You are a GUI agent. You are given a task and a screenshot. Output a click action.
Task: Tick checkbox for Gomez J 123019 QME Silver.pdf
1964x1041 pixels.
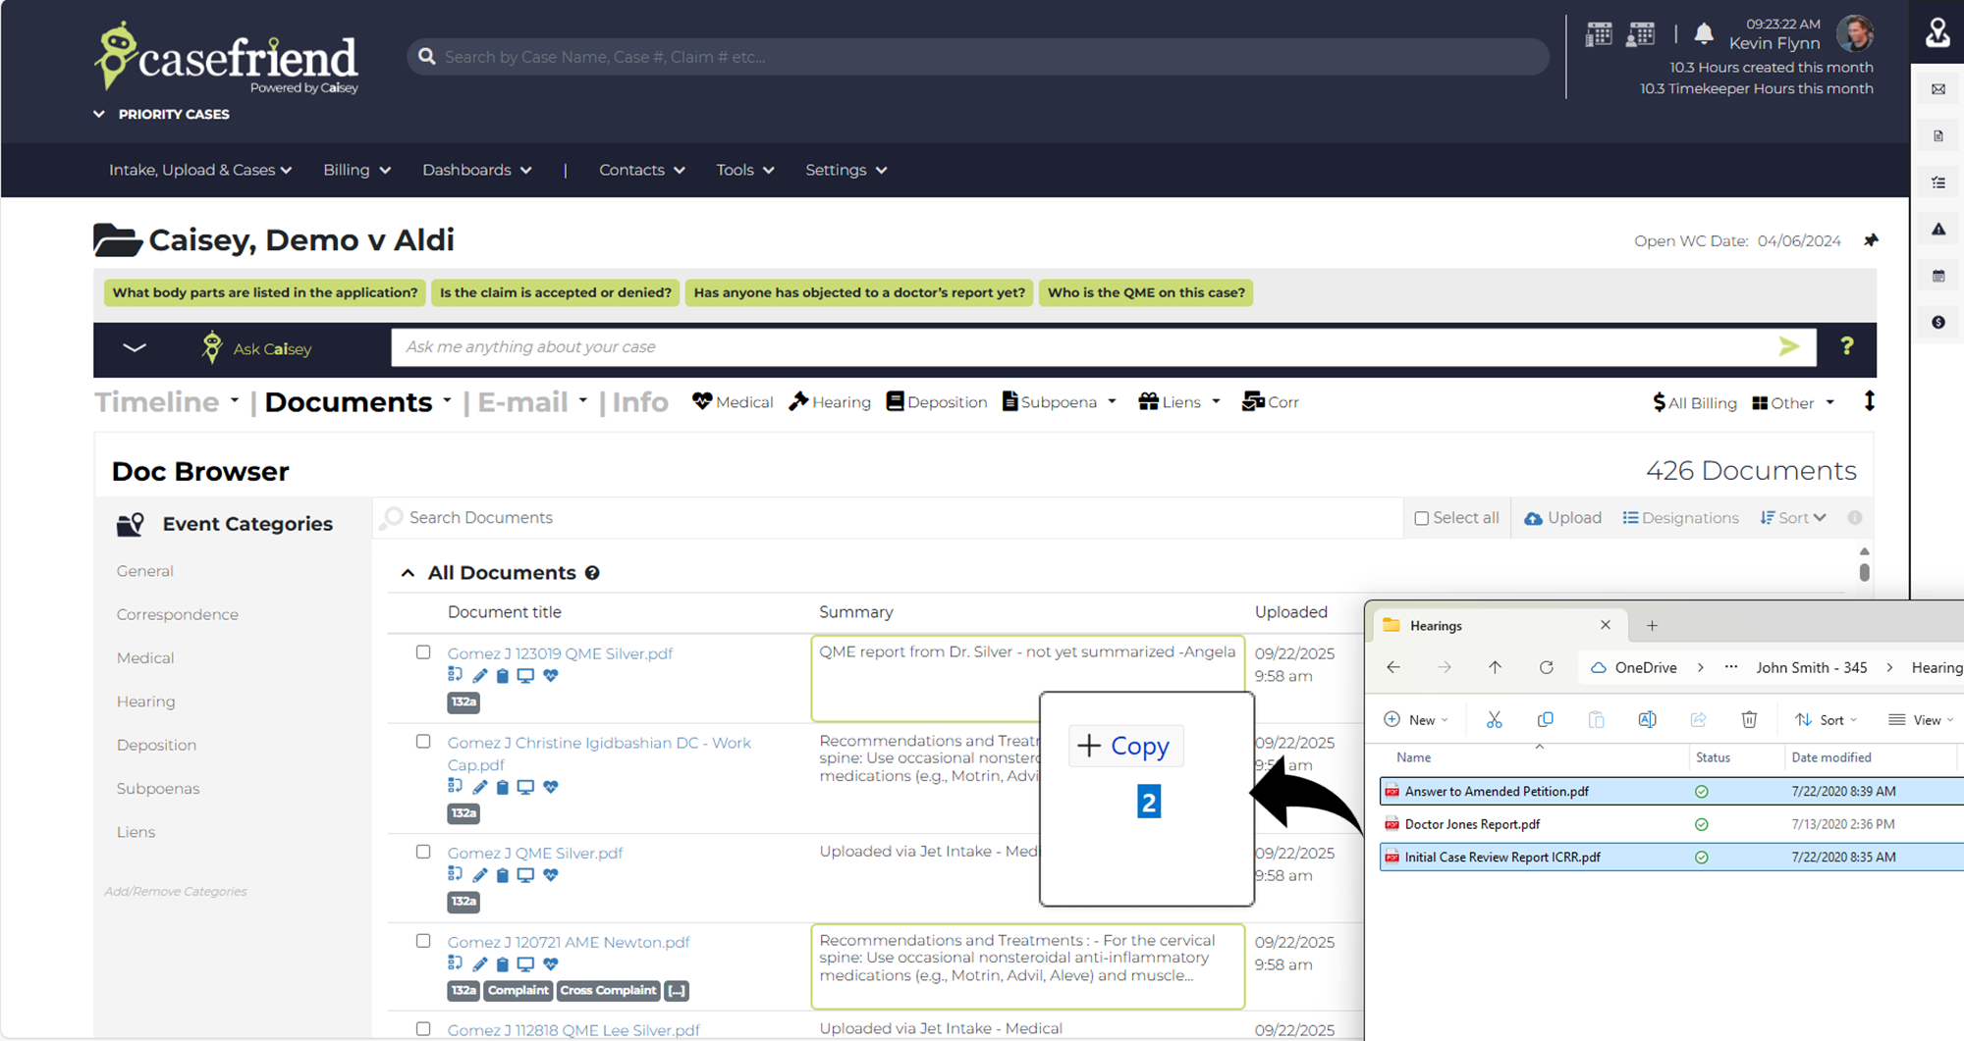pos(423,652)
